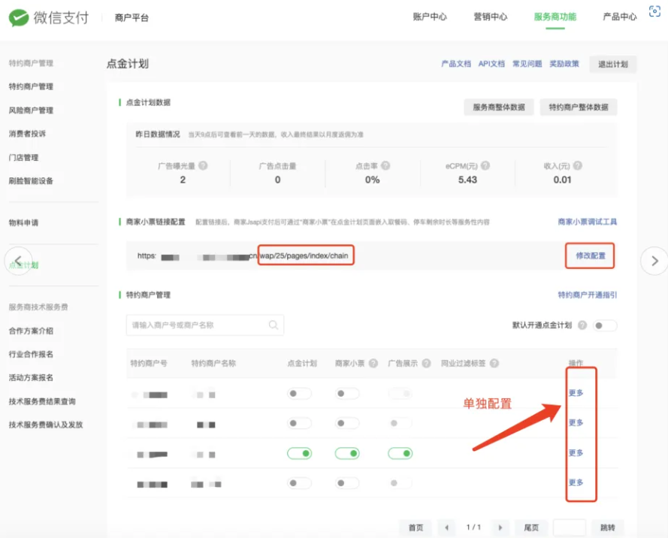Expand 更多 options for first merchant row

point(576,392)
